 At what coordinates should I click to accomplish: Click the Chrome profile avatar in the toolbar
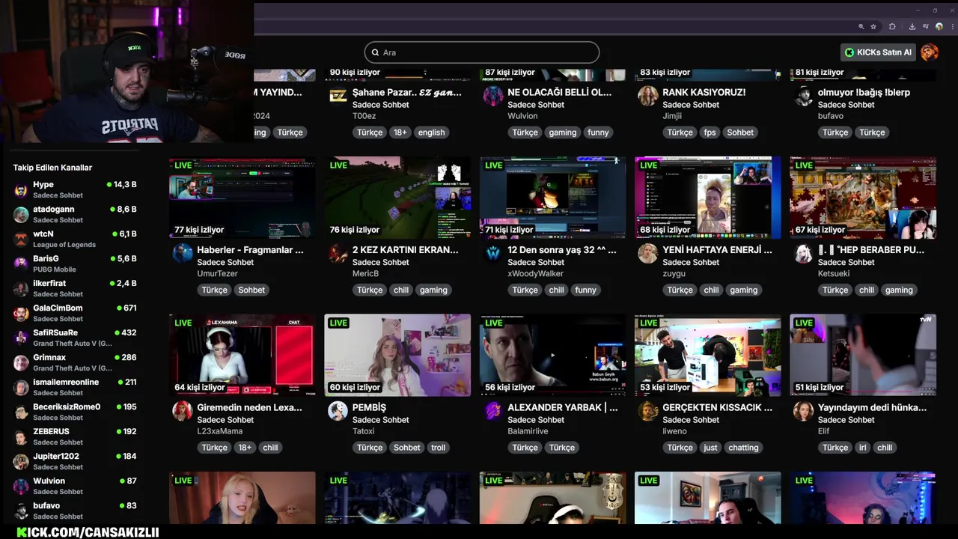point(939,26)
